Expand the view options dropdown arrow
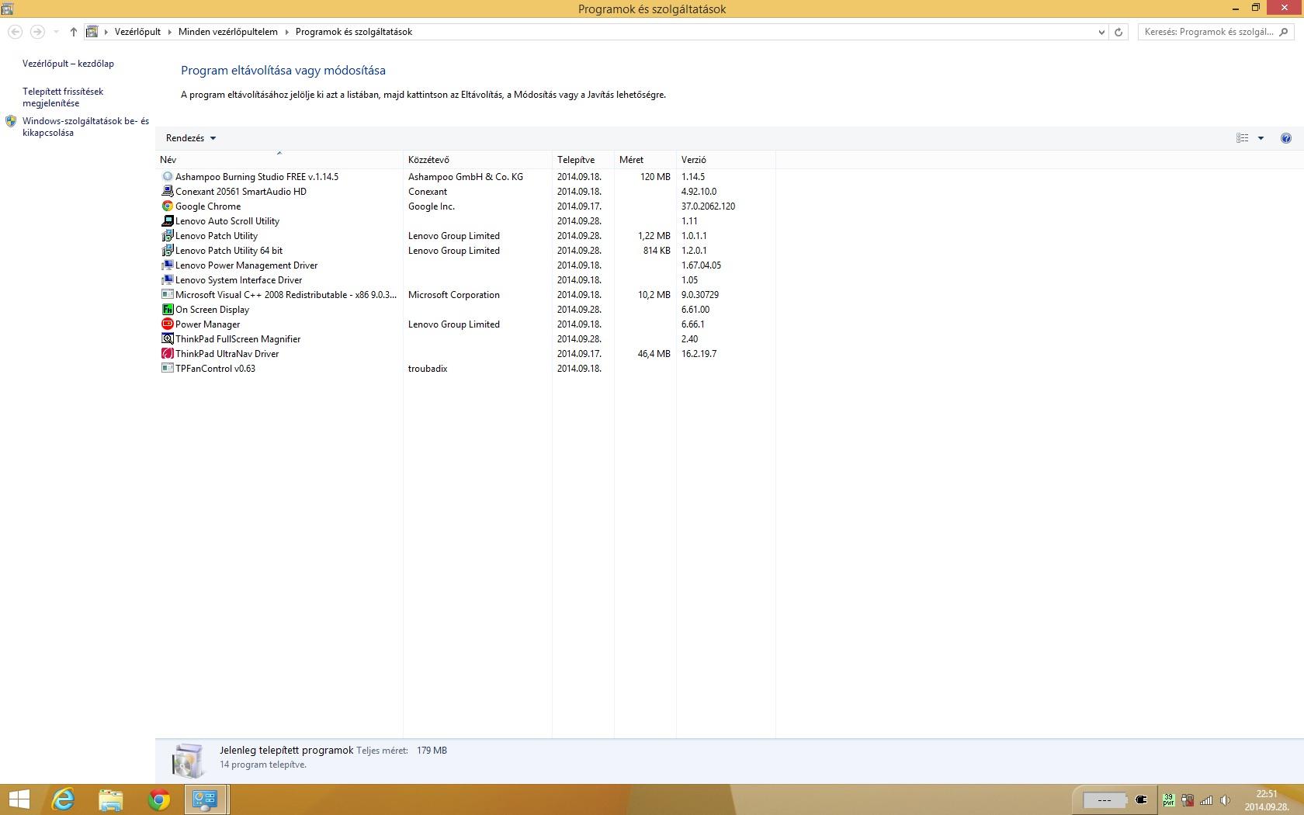Viewport: 1304px width, 815px height. coord(1261,138)
